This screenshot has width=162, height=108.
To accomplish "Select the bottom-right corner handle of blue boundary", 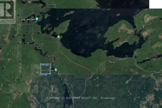I will tap(50, 74).
